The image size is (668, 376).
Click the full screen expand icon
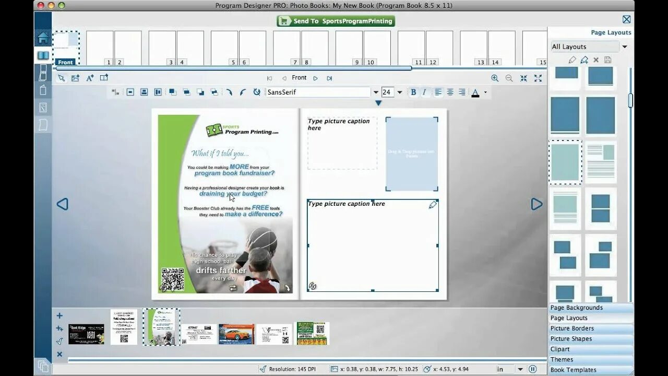pyautogui.click(x=538, y=78)
